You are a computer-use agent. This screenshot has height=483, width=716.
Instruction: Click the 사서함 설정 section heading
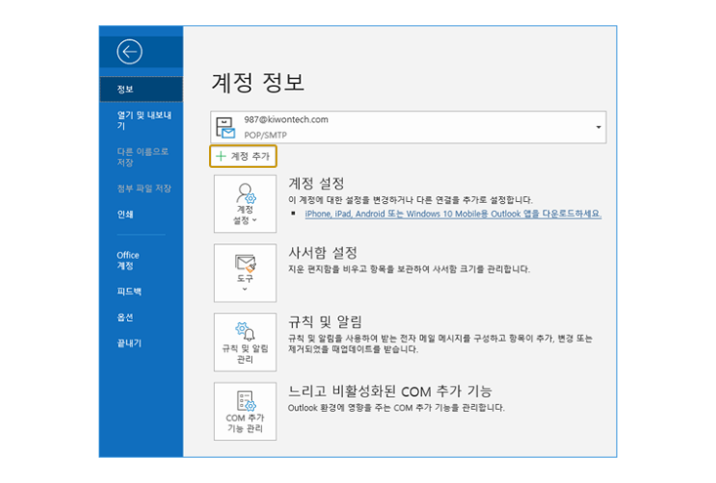tap(322, 252)
